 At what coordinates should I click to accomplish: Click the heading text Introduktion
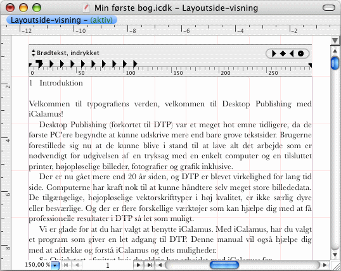pyautogui.click(x=61, y=83)
